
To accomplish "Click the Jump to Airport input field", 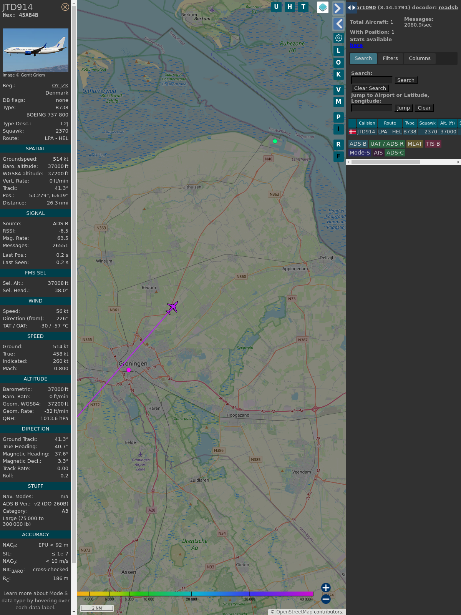I will 371,108.
